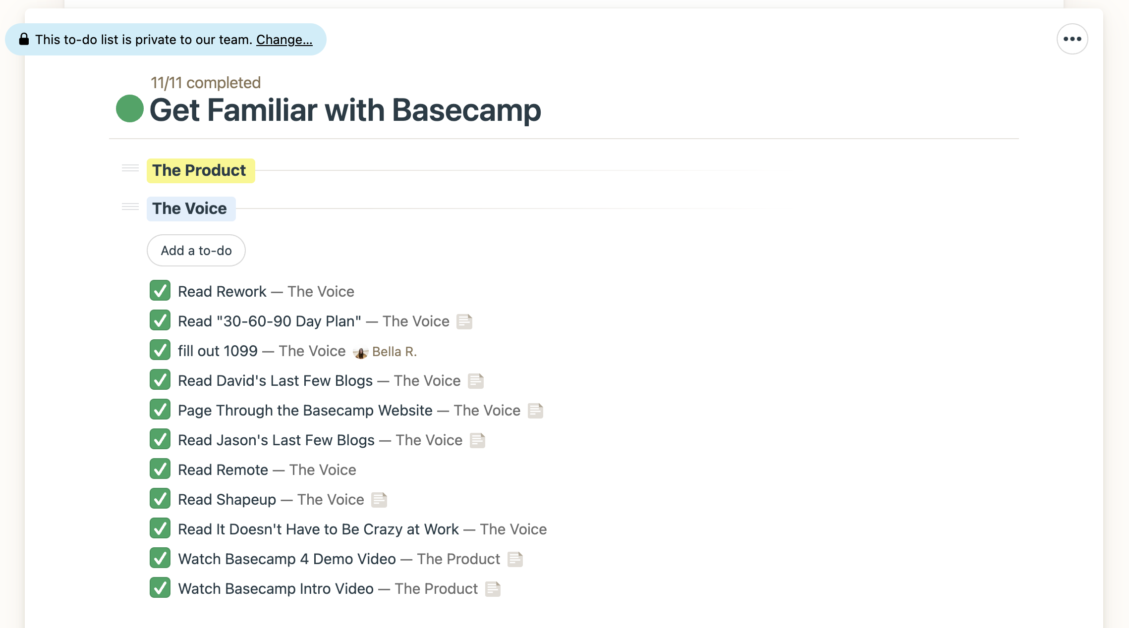Screen dimensions: 1129x628
Task: Click the three-dot overflow menu icon
Action: point(1073,38)
